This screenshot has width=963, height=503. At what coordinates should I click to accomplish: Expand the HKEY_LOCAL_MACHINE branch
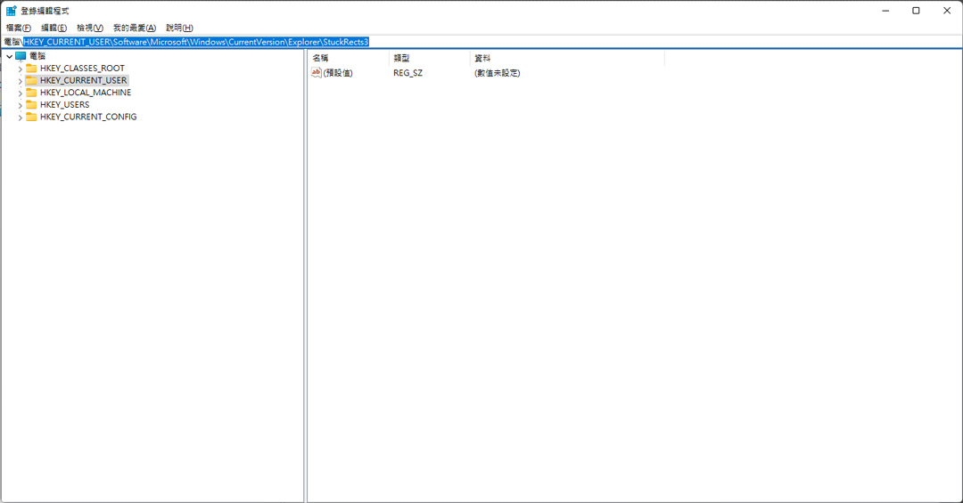20,93
